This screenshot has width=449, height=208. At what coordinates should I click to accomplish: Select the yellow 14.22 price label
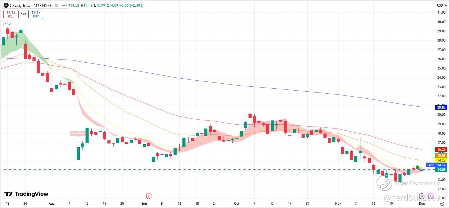pyautogui.click(x=441, y=160)
